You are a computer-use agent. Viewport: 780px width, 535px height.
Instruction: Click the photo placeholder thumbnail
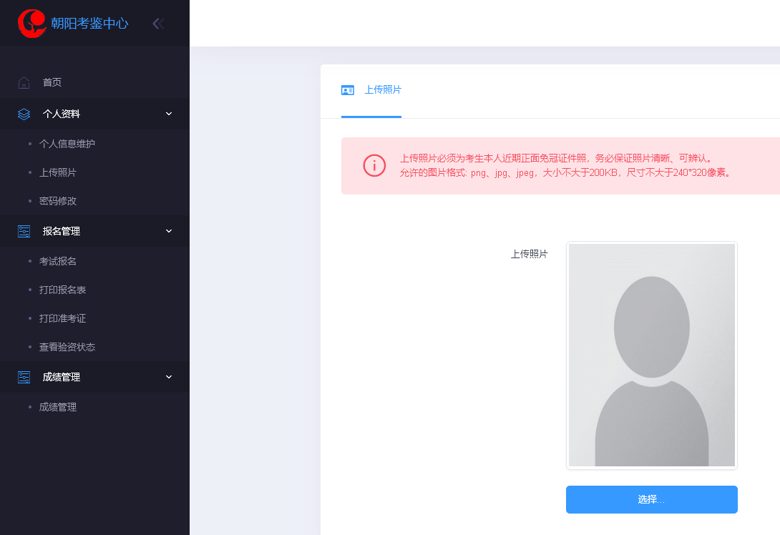(651, 355)
